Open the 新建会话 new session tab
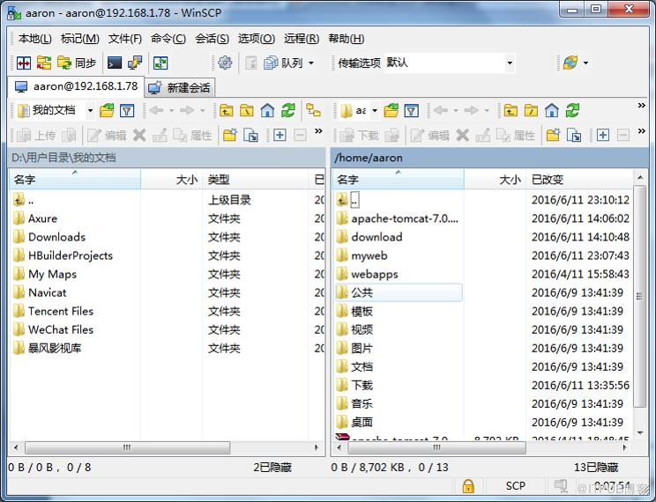The height and width of the screenshot is (502, 656). click(181, 87)
